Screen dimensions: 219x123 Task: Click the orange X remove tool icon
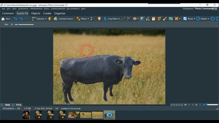pos(177,19)
